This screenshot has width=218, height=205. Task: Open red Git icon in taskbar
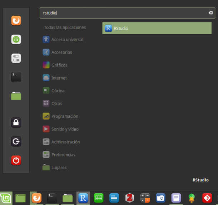[207, 198]
